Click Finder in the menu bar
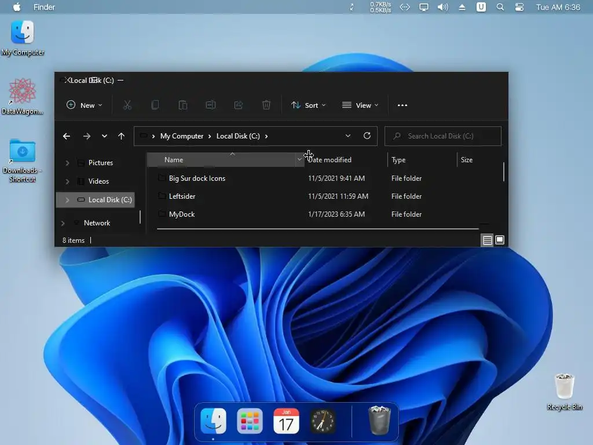593x445 pixels. click(44, 7)
